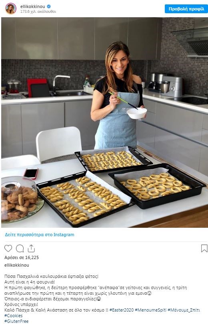Click ellikokkinou username above the caption

pyautogui.click(x=17, y=265)
